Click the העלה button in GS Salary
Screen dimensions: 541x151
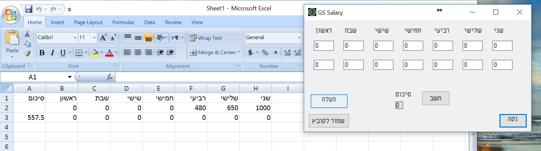coord(329,101)
